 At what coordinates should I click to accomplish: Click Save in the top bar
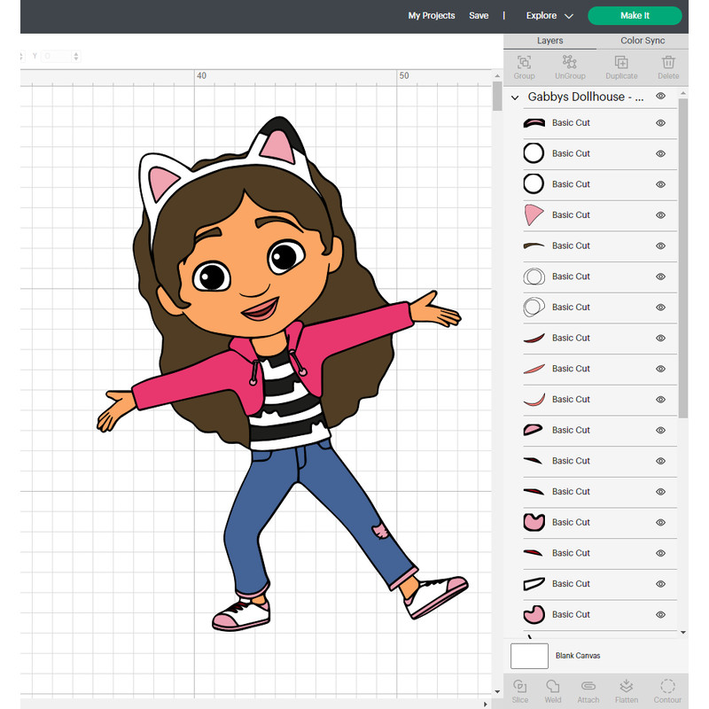click(x=479, y=15)
